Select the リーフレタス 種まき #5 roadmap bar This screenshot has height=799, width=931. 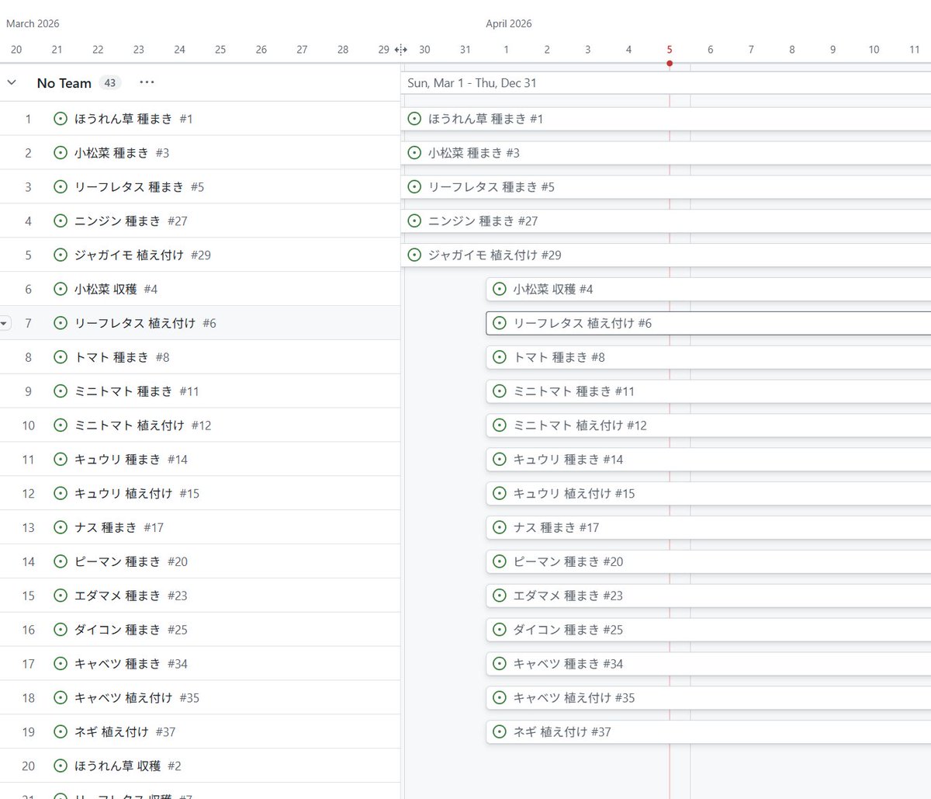tap(666, 187)
